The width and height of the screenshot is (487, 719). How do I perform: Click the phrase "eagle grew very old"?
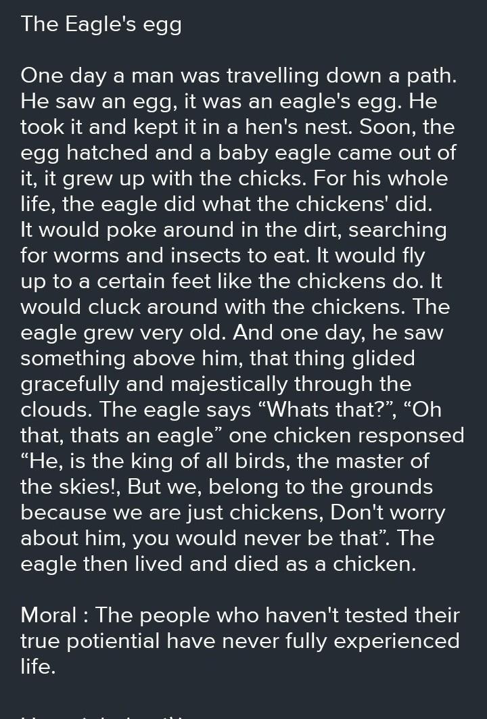[x=123, y=333]
